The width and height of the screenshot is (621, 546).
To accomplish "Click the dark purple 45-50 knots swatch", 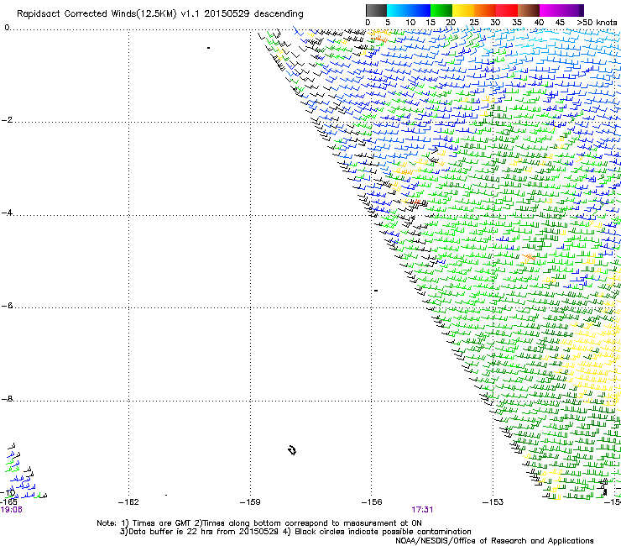I will (x=572, y=10).
